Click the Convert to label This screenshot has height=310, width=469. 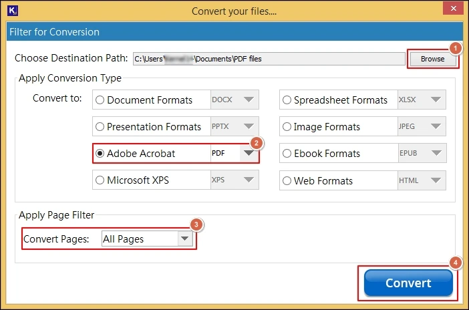tap(57, 98)
